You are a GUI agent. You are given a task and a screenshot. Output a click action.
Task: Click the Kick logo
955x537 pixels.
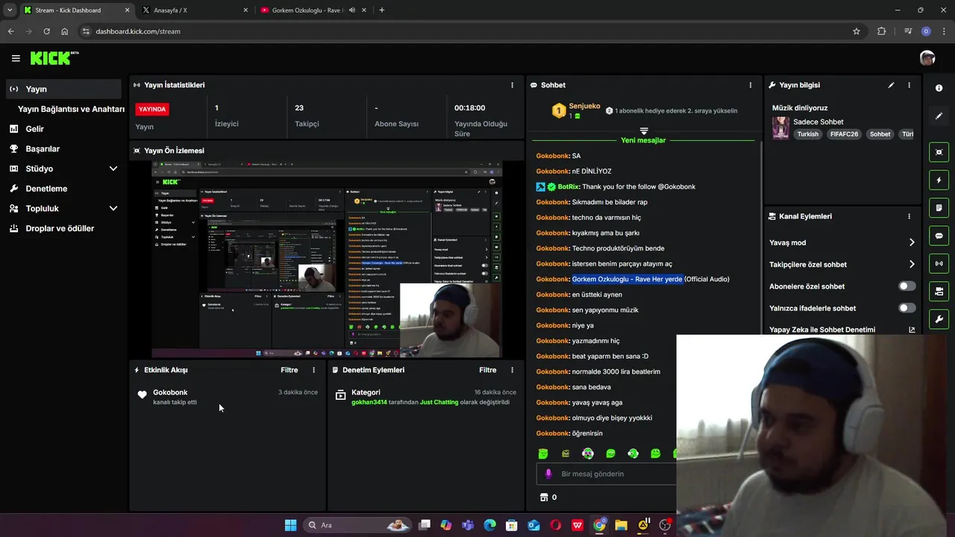coord(54,58)
